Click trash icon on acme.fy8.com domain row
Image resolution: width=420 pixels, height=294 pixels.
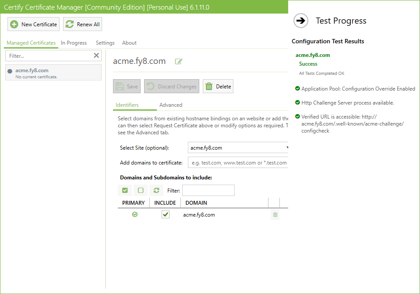[x=275, y=214]
